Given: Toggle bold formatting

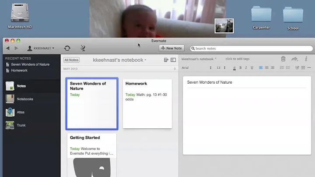Looking at the screenshot, I should 240,68.
